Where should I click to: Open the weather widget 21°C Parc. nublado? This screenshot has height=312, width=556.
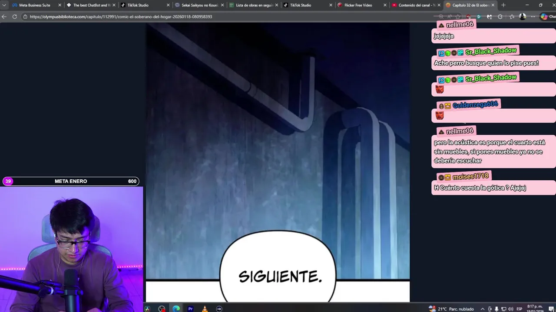(451, 309)
